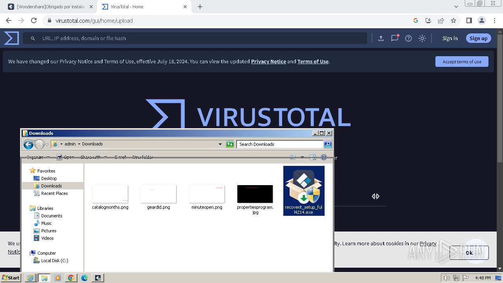503x283 pixels.
Task: View site information icon beside the URL
Action: coord(49,20)
